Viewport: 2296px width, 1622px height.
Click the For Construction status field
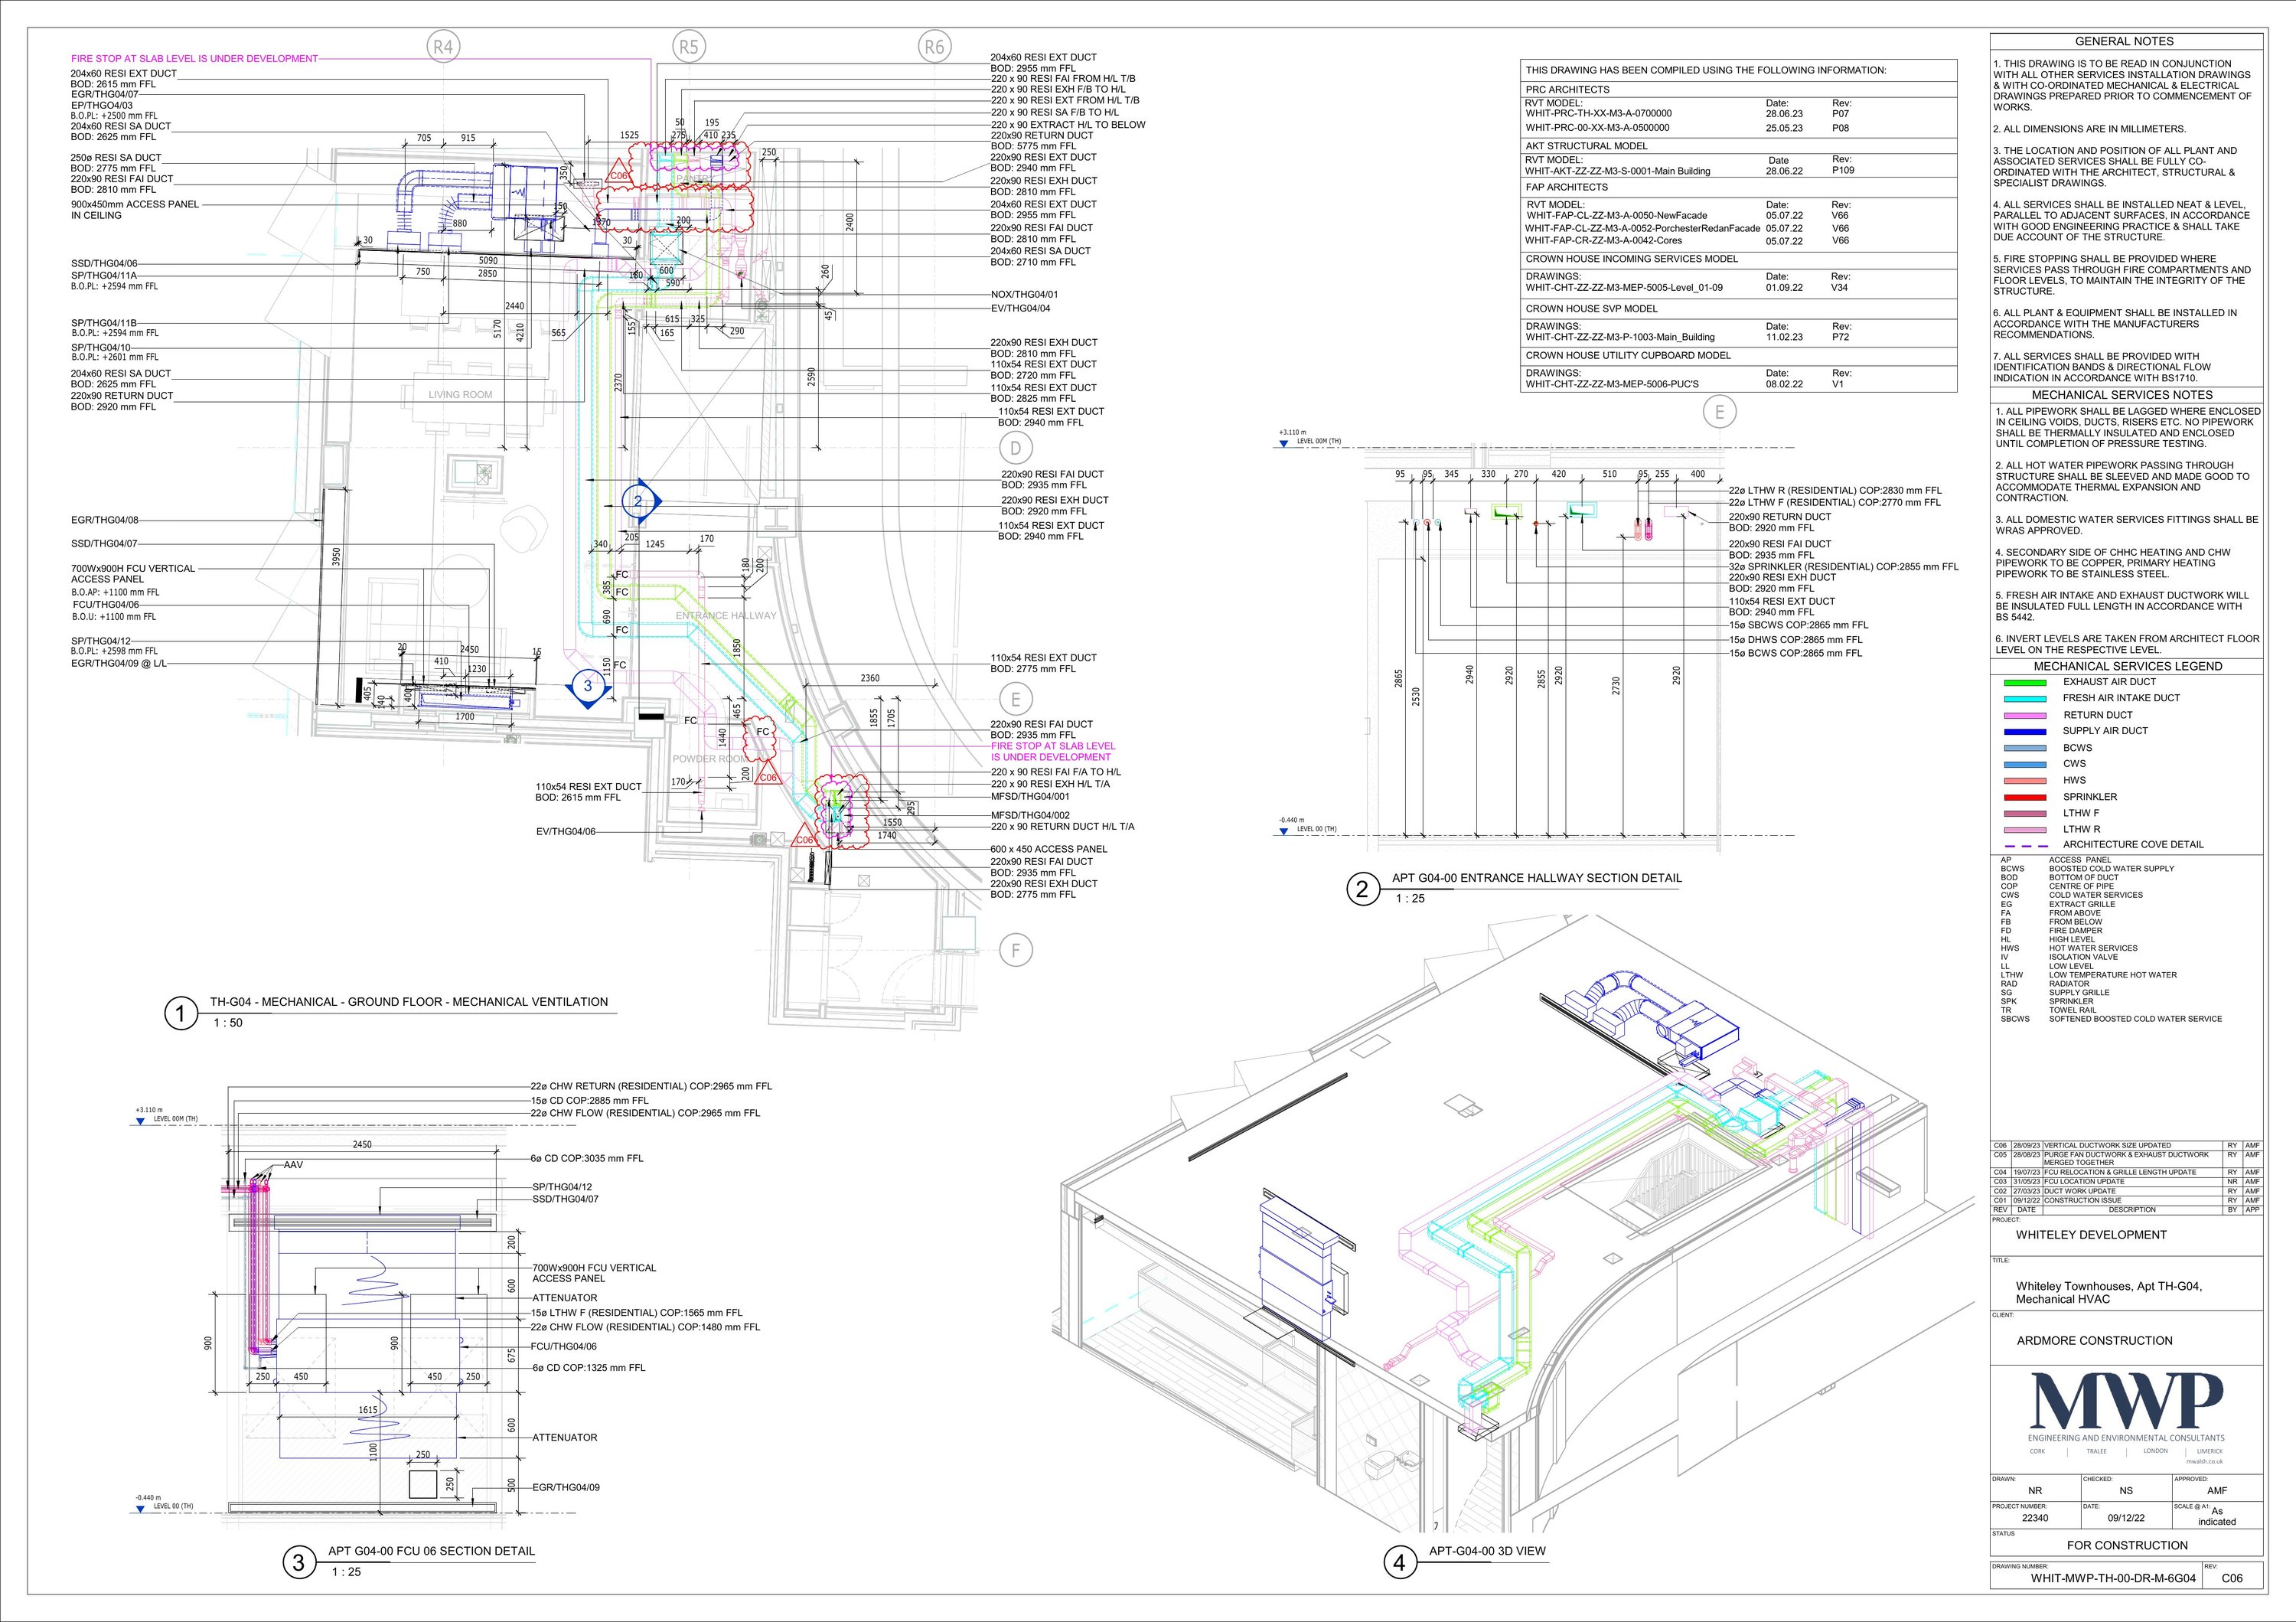pyautogui.click(x=2127, y=1545)
